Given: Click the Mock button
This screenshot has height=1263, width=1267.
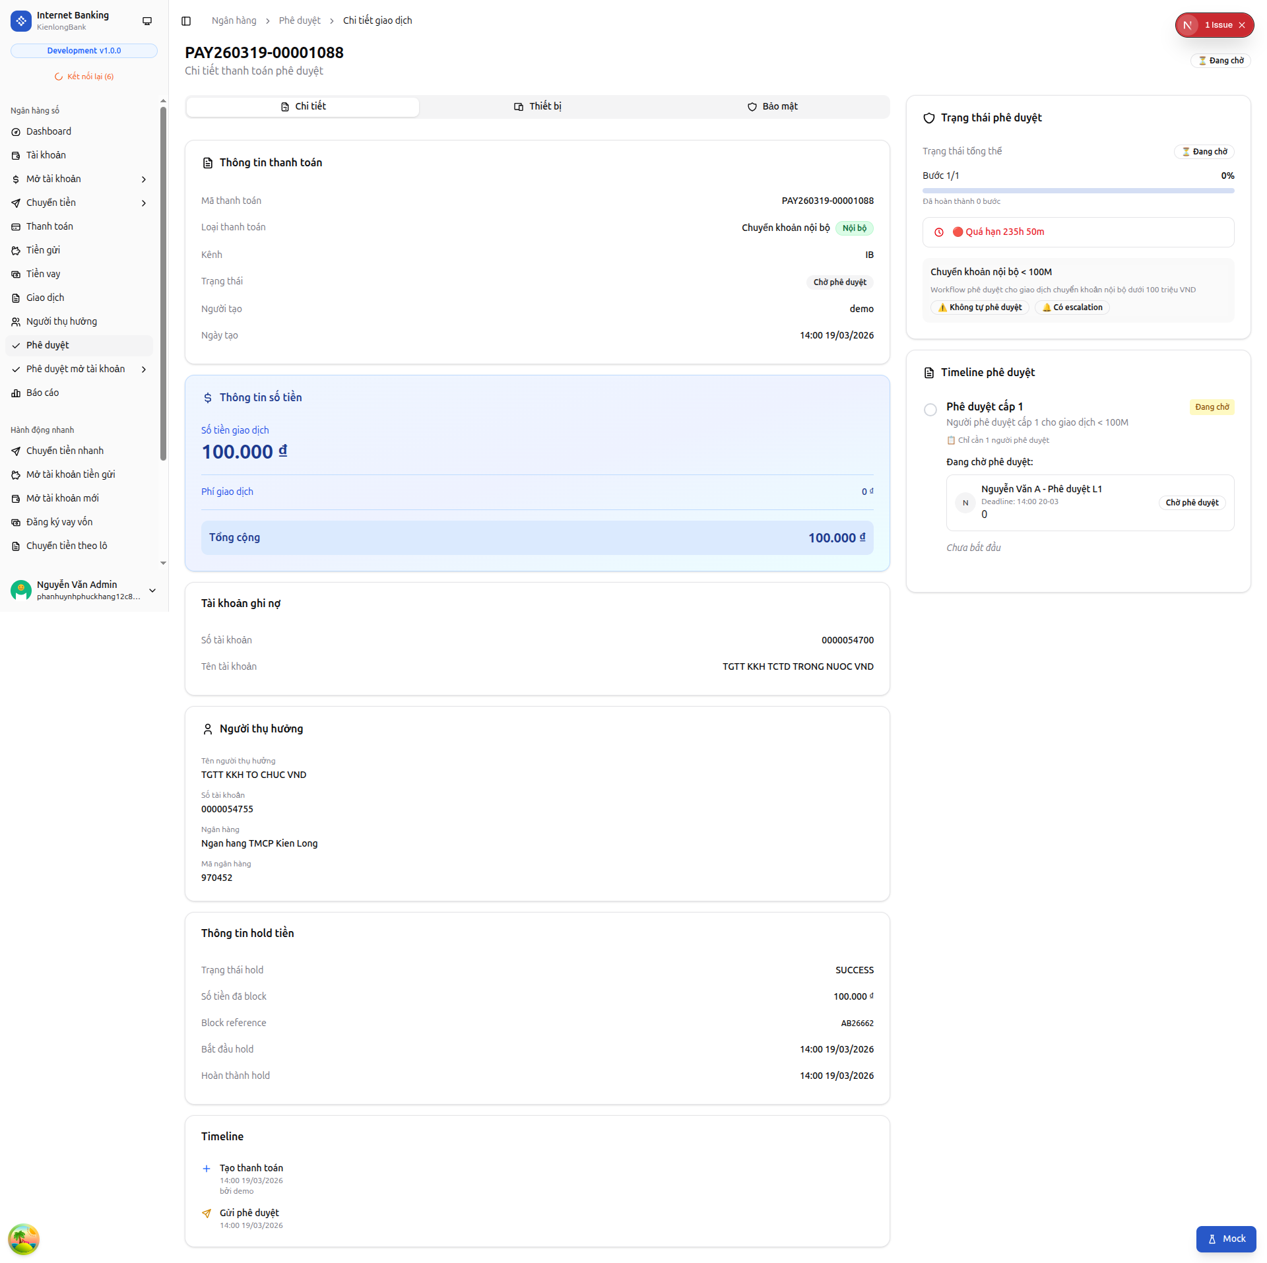Looking at the screenshot, I should point(1226,1239).
